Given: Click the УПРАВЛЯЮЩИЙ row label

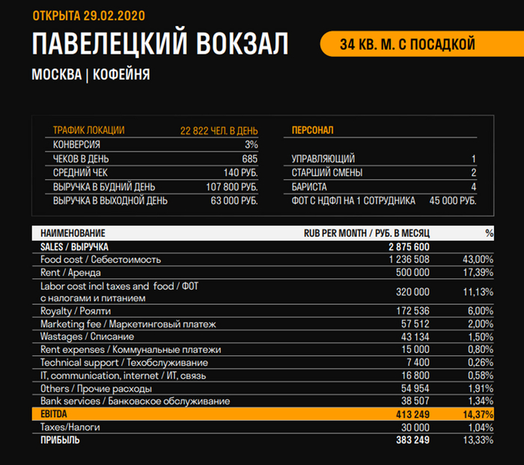Looking at the screenshot, I should 323,158.
